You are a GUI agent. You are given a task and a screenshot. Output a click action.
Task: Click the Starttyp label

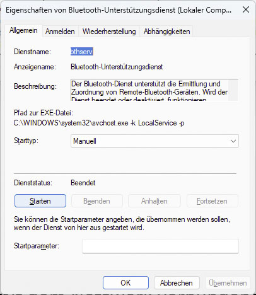click(26, 141)
